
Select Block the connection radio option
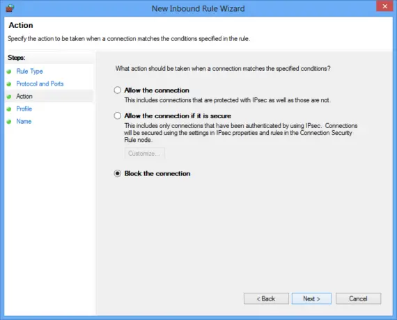[118, 173]
